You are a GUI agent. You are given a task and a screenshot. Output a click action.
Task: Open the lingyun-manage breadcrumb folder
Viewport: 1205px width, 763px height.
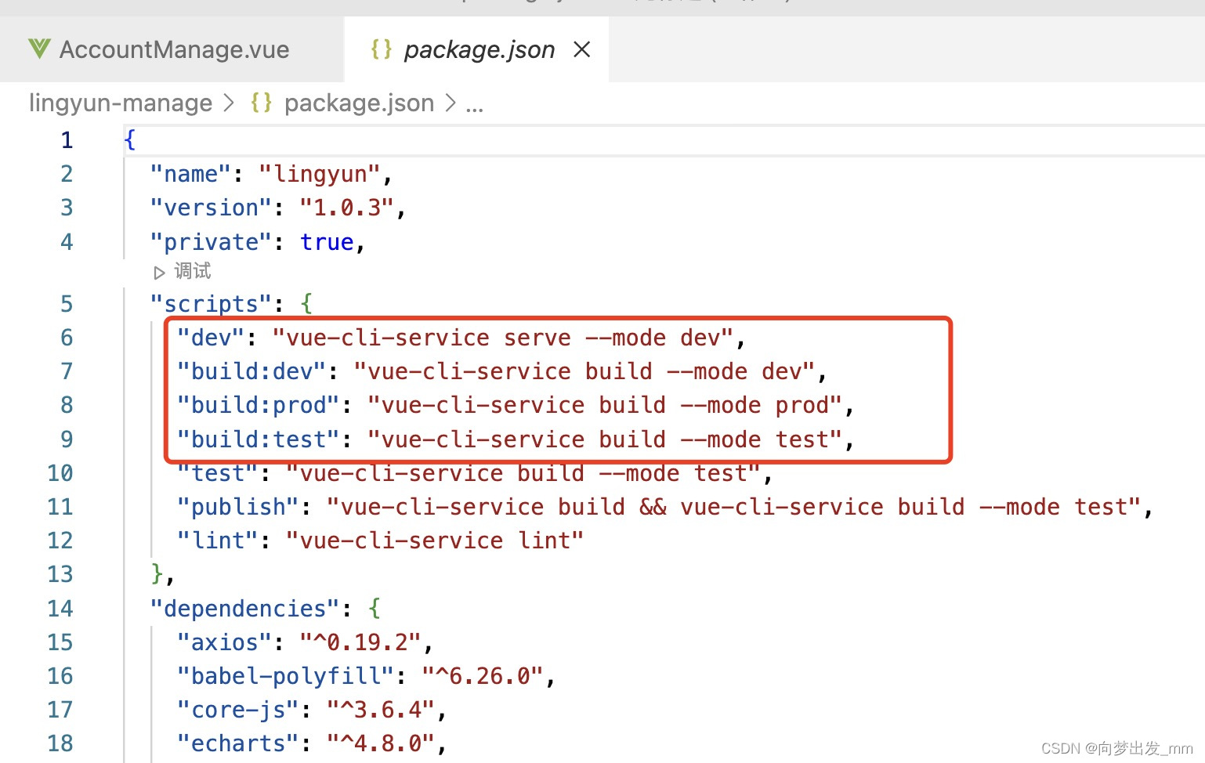[121, 103]
